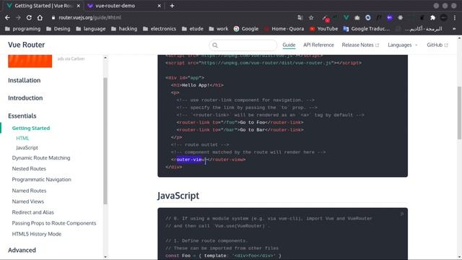Open the electronics bookmarks folder
Image resolution: width=462 pixels, height=260 pixels.
click(x=159, y=29)
